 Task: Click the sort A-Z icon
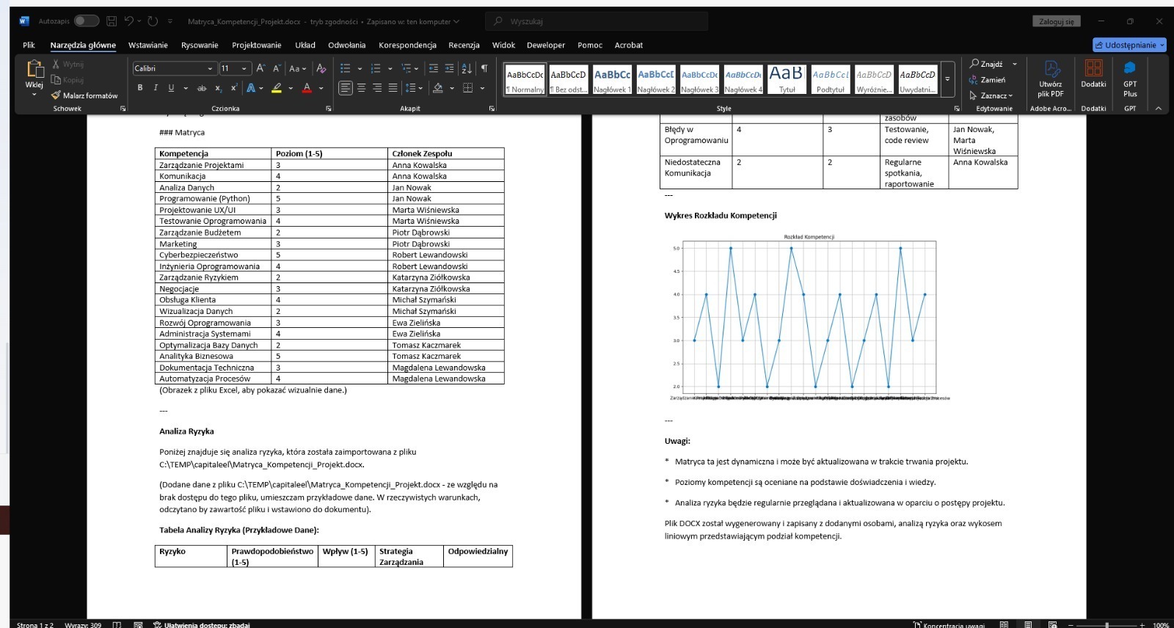click(467, 68)
